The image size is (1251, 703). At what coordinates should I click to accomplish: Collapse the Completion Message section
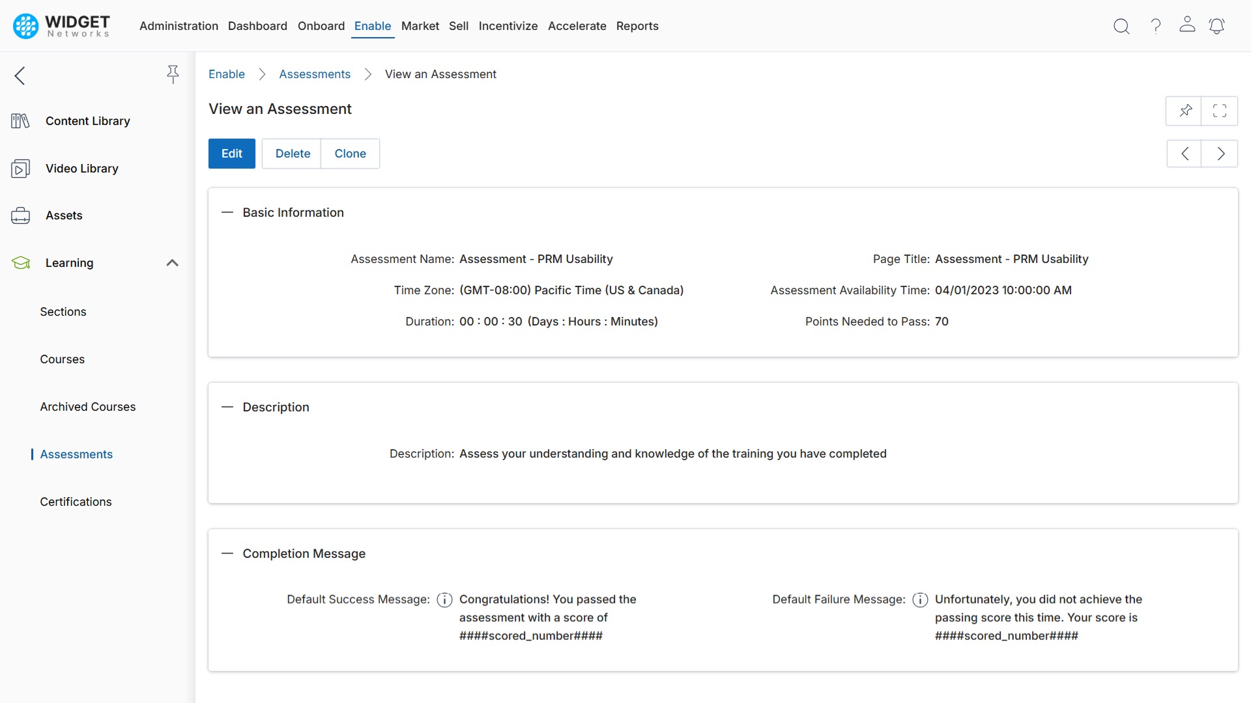point(227,553)
